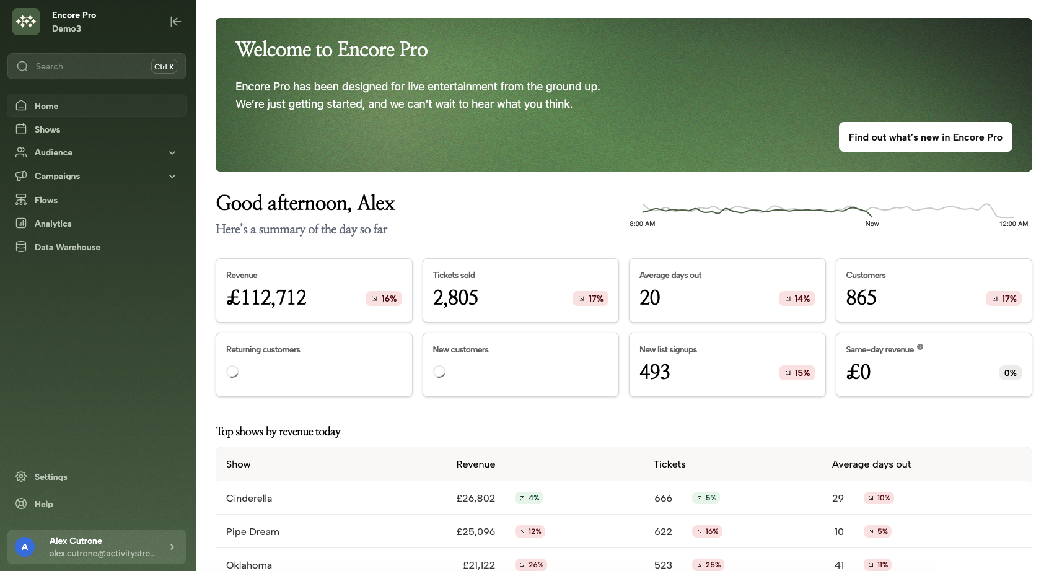The image size is (1049, 571).
Task: Expand the Campaigns submenu chevron
Action: click(x=172, y=176)
